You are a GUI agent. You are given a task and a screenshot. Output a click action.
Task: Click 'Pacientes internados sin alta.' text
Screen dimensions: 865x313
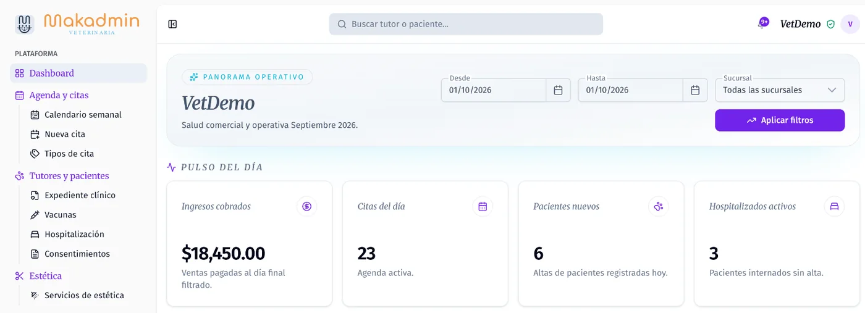pos(766,272)
